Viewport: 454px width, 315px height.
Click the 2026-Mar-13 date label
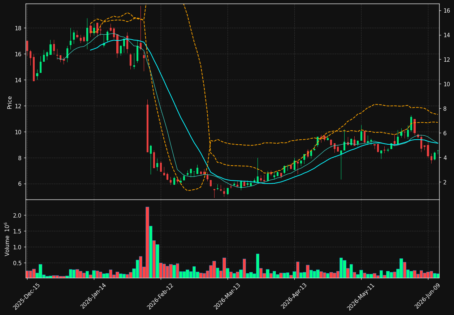tap(227, 296)
